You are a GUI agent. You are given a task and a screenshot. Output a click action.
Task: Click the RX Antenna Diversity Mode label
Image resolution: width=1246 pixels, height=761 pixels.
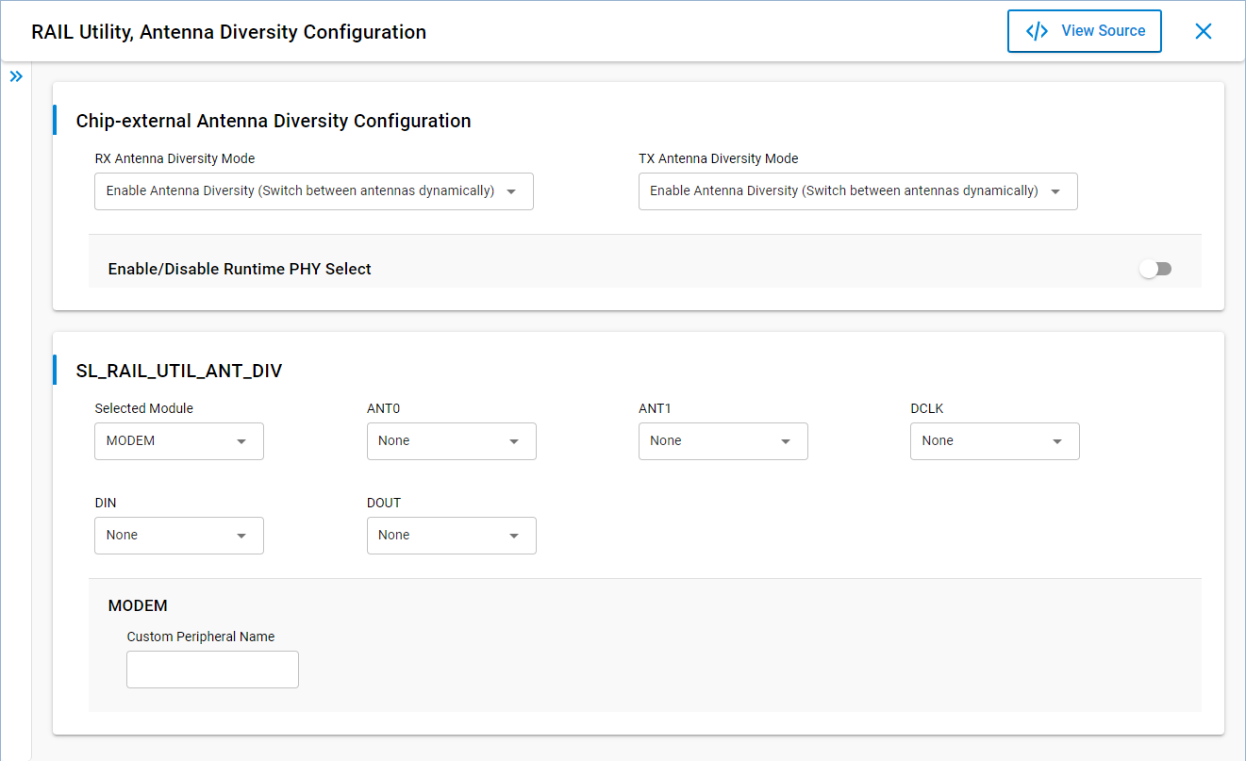click(174, 158)
